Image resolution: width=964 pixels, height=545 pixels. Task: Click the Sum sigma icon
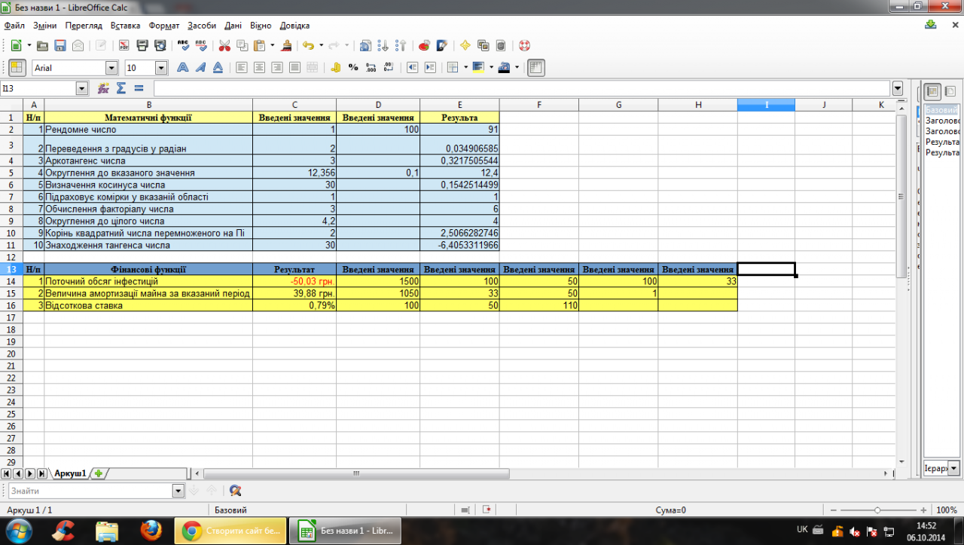pyautogui.click(x=120, y=88)
